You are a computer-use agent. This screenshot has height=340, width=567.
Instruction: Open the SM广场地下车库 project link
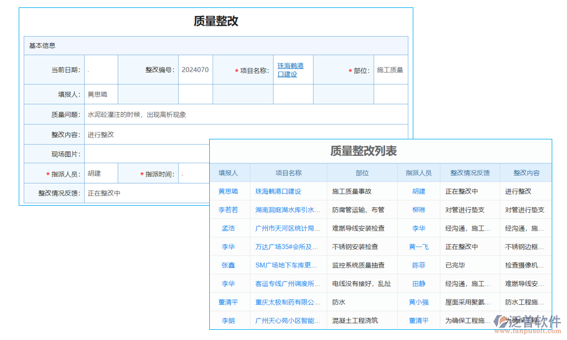click(x=287, y=265)
